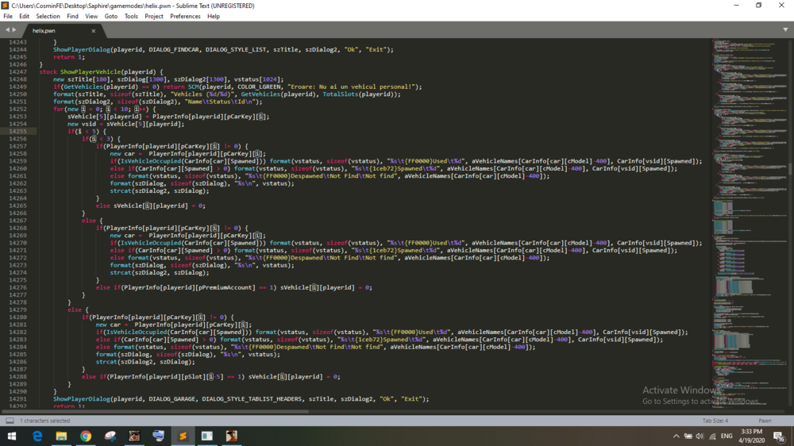Open the clock showing 3:33 PM
Viewport: 794px width, 446px height.
pos(751,436)
